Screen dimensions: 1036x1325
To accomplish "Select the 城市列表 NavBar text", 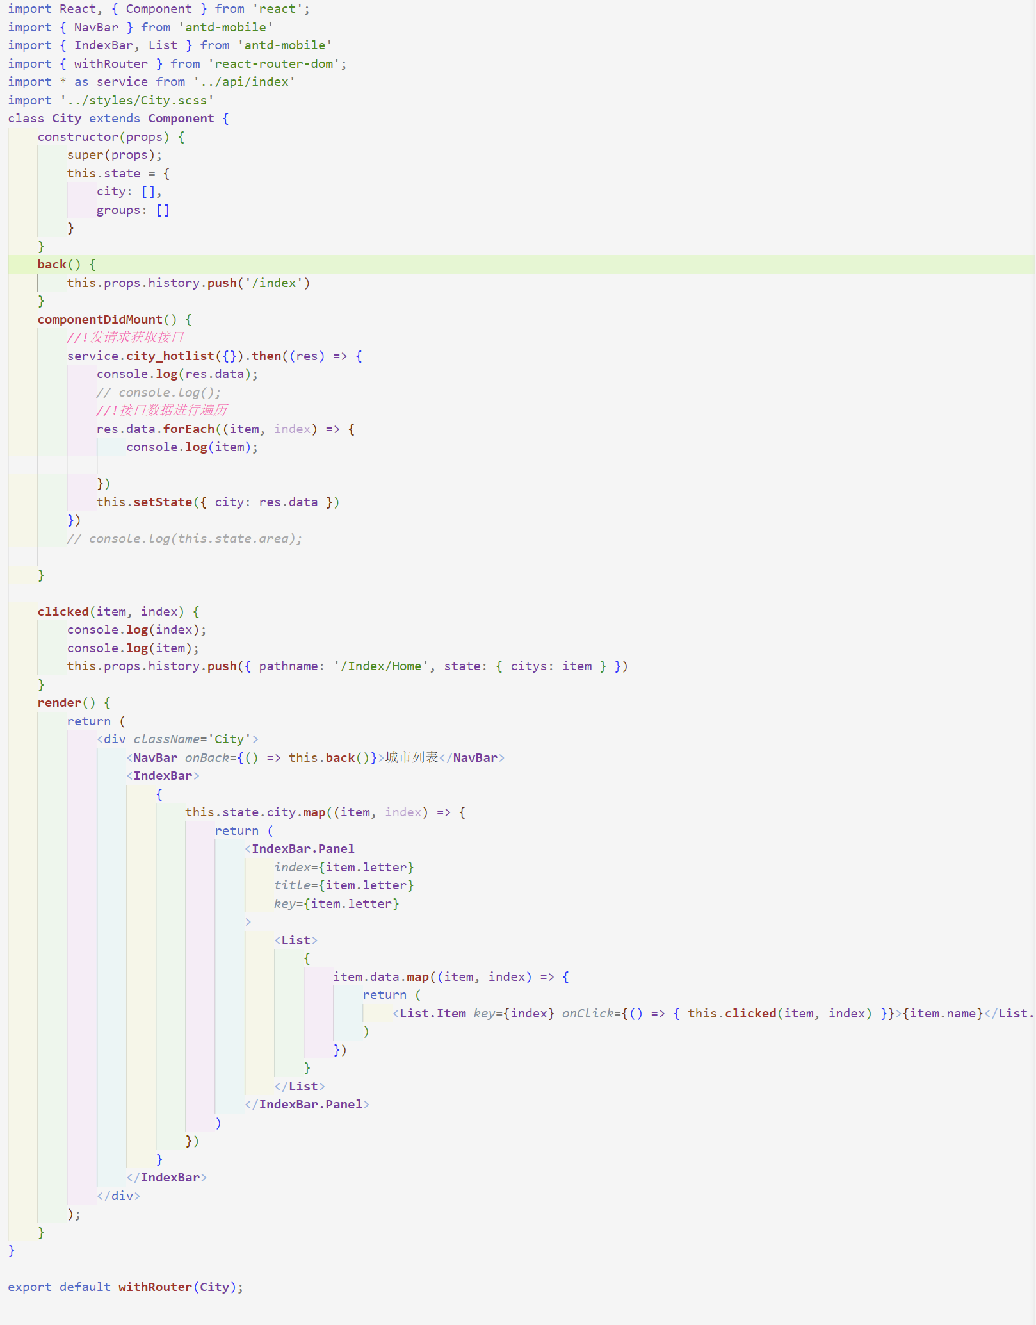I will pos(410,757).
